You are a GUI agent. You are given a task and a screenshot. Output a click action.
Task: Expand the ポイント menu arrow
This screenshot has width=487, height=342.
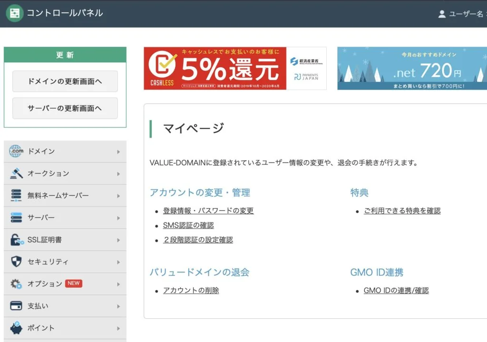point(118,329)
